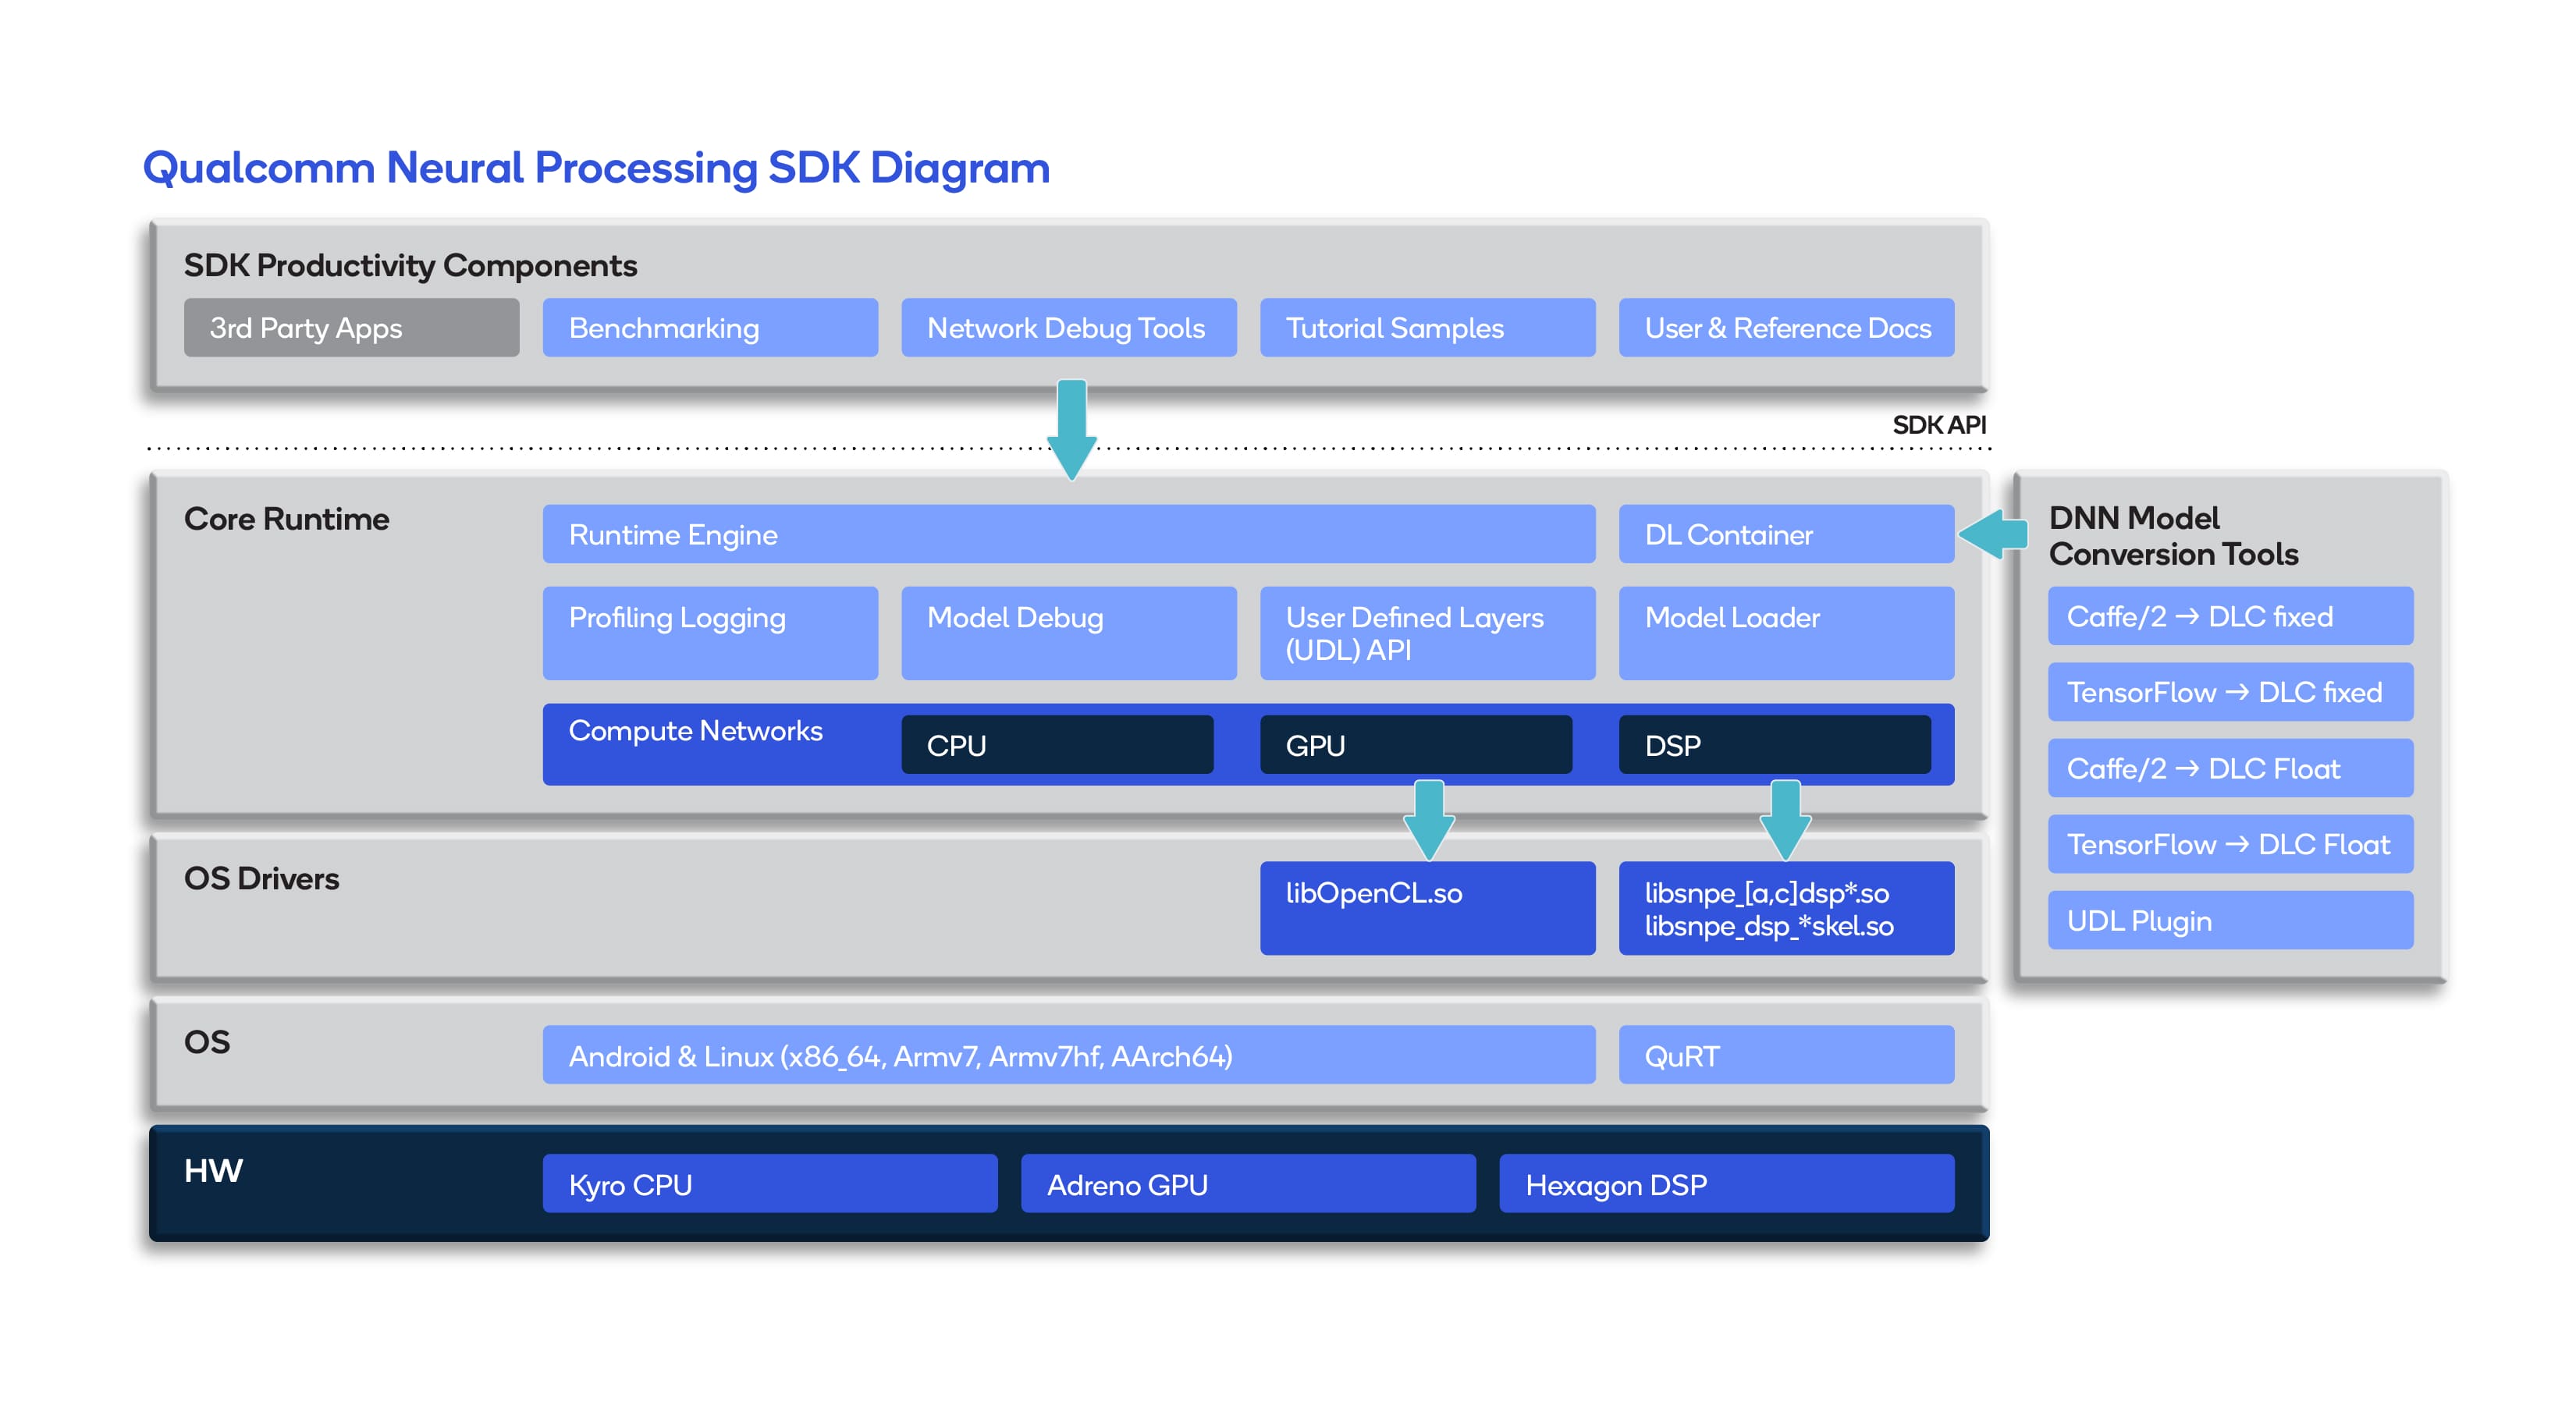Screen dimensions: 2576x1405
Task: Click the DL Container block
Action: pos(1786,534)
